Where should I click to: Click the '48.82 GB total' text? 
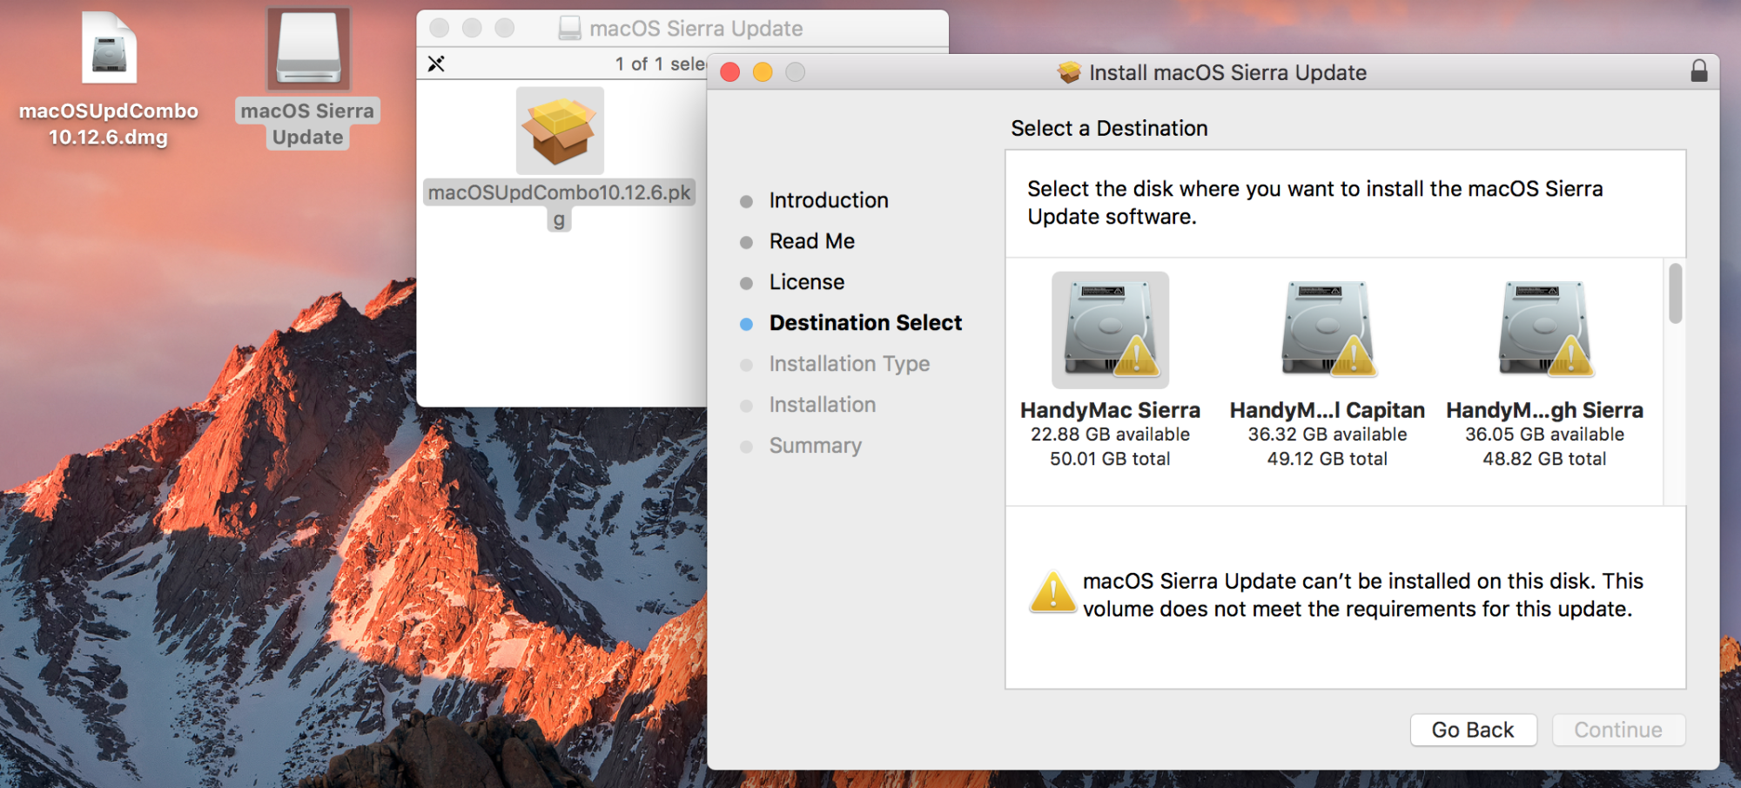coord(1544,459)
